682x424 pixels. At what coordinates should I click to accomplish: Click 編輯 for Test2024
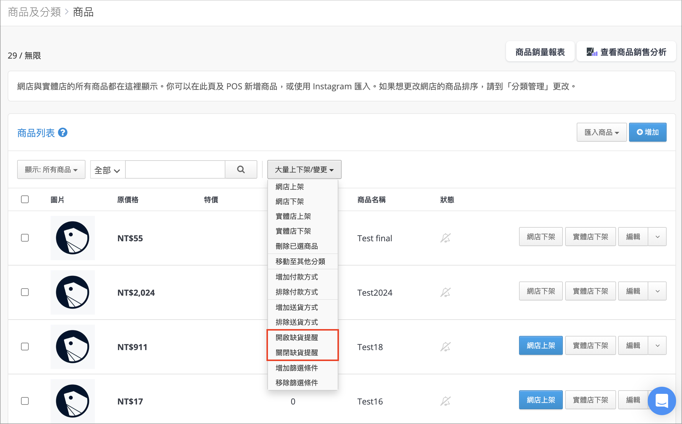(633, 291)
